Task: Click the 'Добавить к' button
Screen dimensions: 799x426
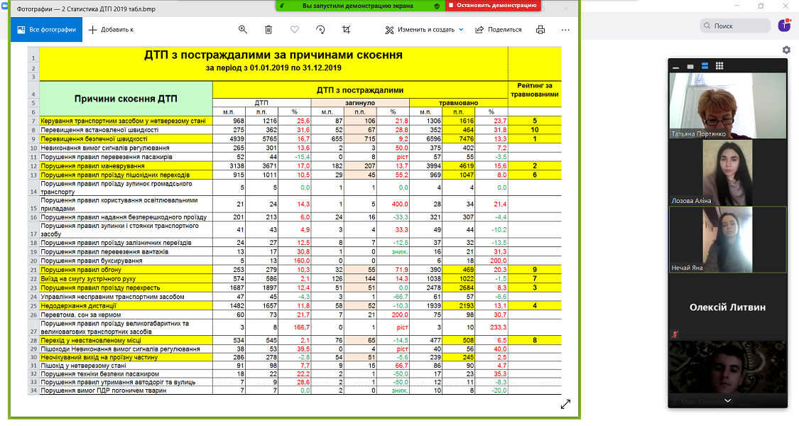Action: click(111, 30)
